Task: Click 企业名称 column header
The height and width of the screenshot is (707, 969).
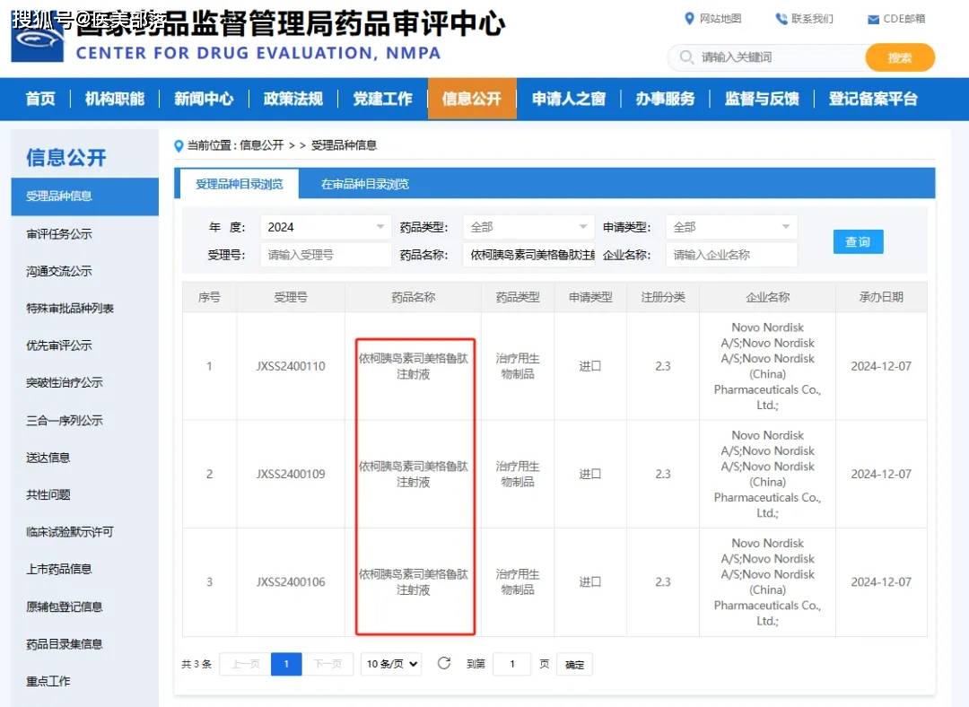Action: pos(767,297)
